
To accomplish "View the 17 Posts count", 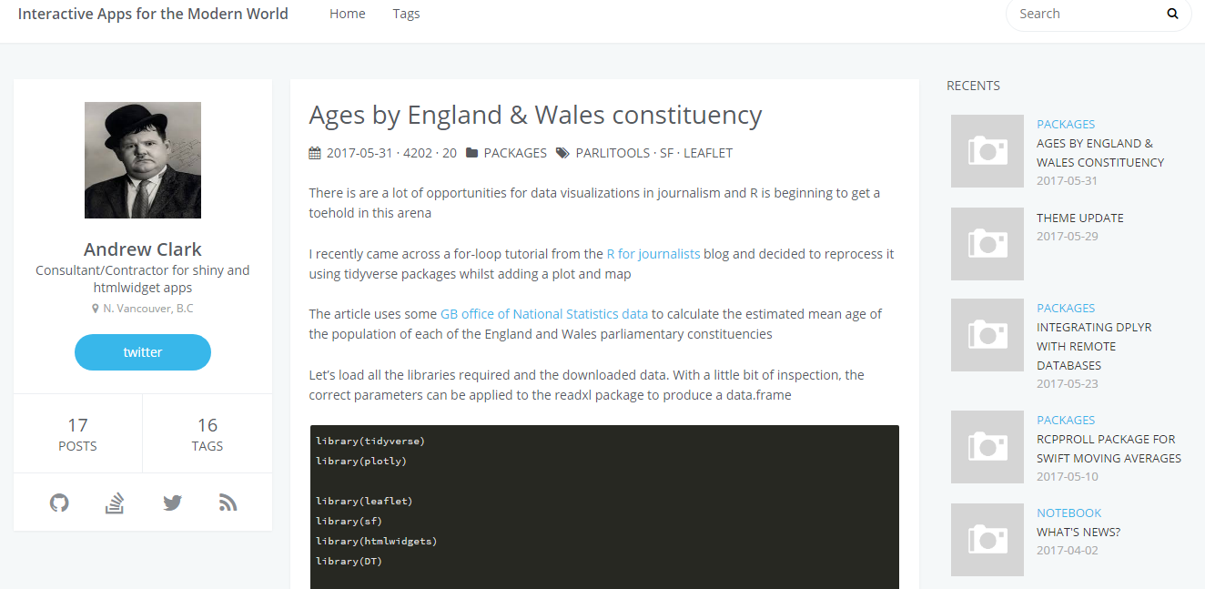I will [x=77, y=434].
